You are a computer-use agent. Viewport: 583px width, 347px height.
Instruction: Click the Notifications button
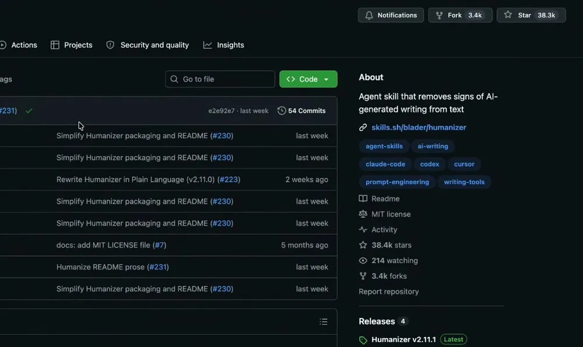tap(391, 15)
